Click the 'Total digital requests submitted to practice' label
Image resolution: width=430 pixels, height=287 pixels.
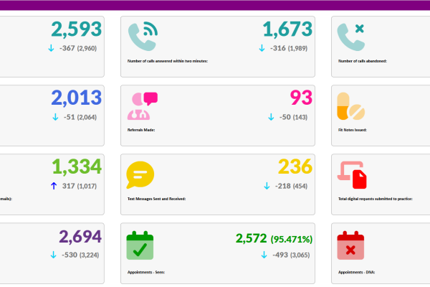[x=374, y=199]
